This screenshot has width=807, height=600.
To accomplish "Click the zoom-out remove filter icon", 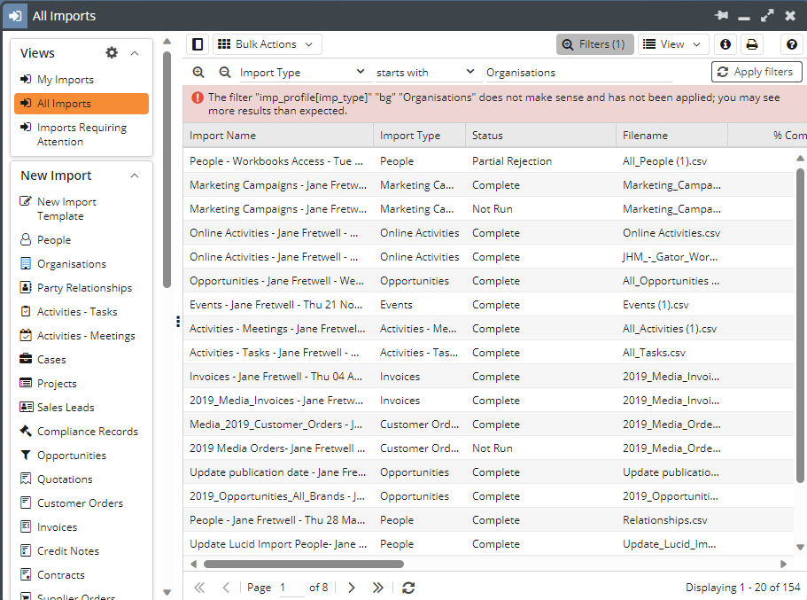I will 225,73.
